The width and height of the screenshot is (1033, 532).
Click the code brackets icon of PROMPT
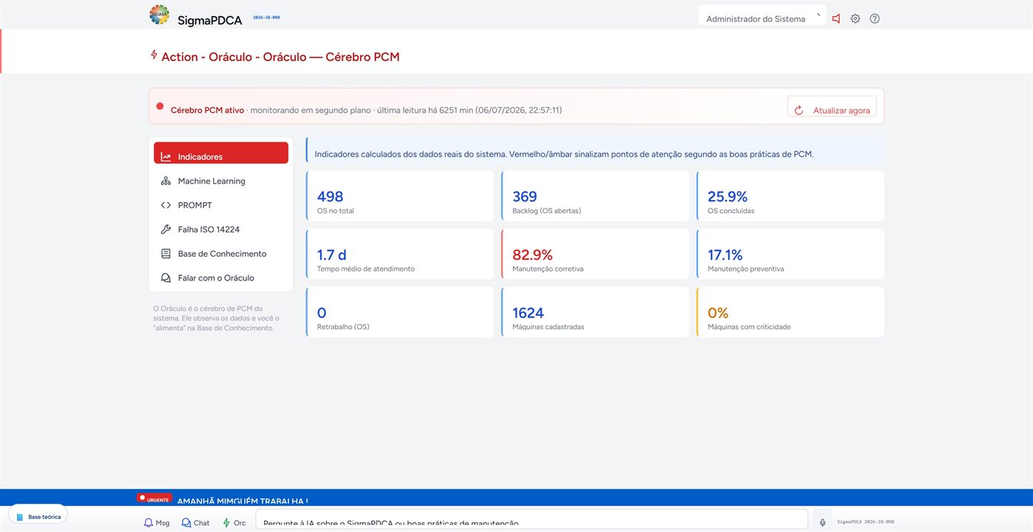(166, 205)
